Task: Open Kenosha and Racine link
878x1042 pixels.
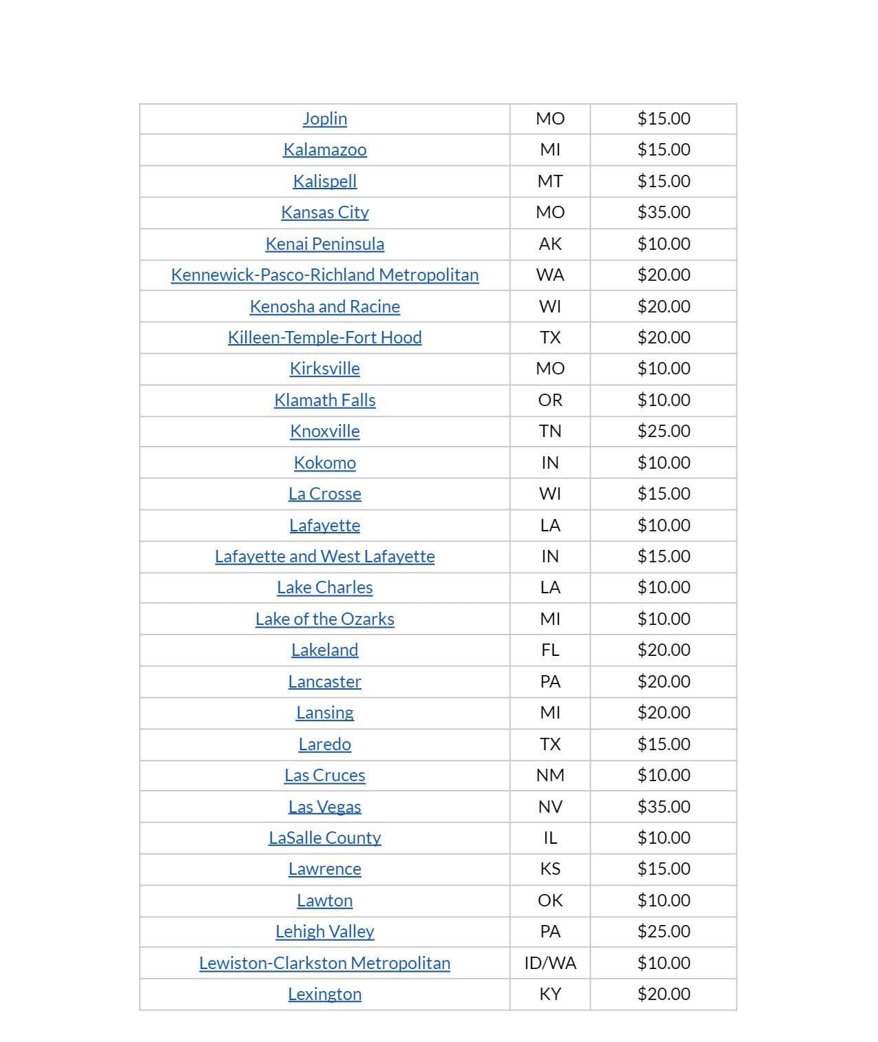Action: click(324, 306)
